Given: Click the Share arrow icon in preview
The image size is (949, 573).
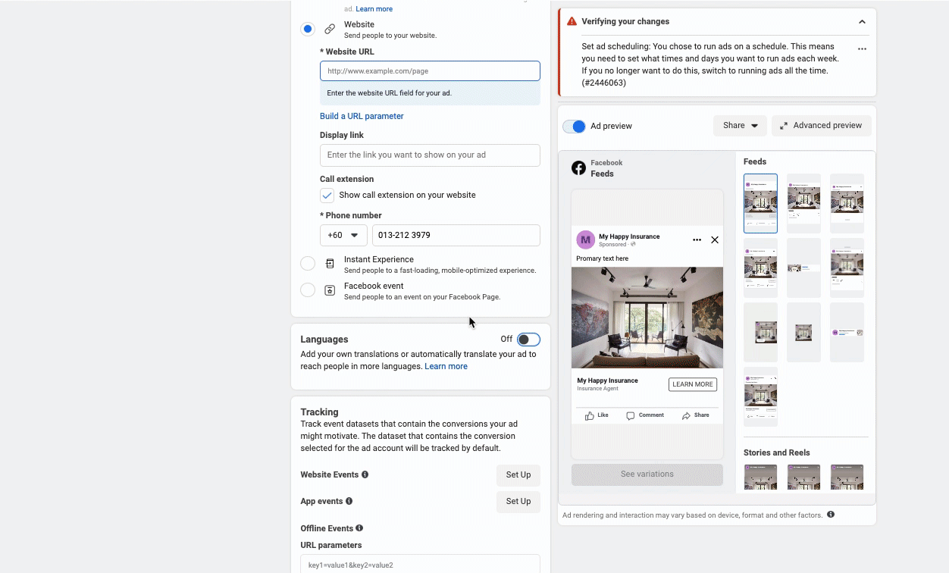Looking at the screenshot, I should pyautogui.click(x=686, y=415).
